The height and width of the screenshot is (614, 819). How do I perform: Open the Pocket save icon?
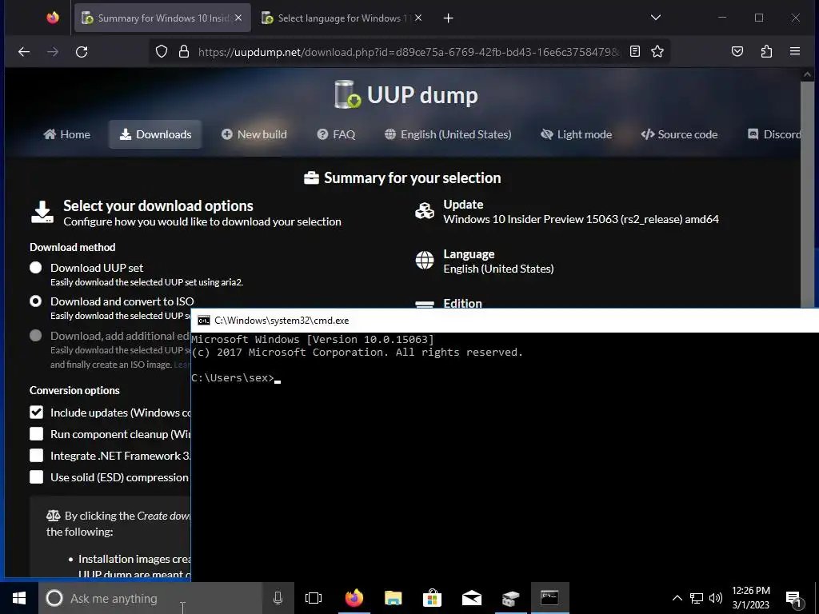[737, 51]
